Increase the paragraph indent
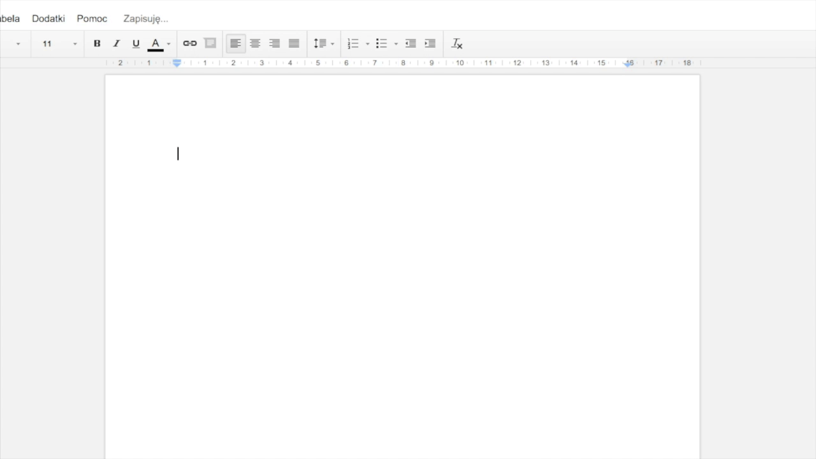Image resolution: width=816 pixels, height=459 pixels. (x=430, y=43)
